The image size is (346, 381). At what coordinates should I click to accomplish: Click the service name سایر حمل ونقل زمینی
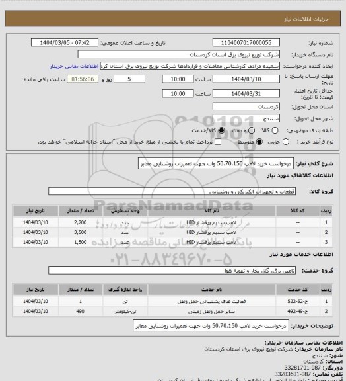211,312
